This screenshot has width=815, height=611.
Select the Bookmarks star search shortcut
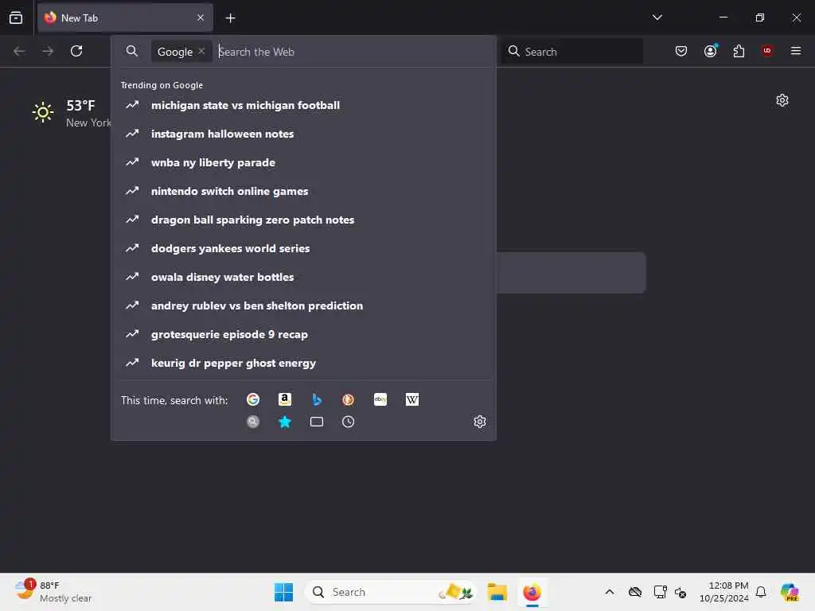click(x=285, y=422)
